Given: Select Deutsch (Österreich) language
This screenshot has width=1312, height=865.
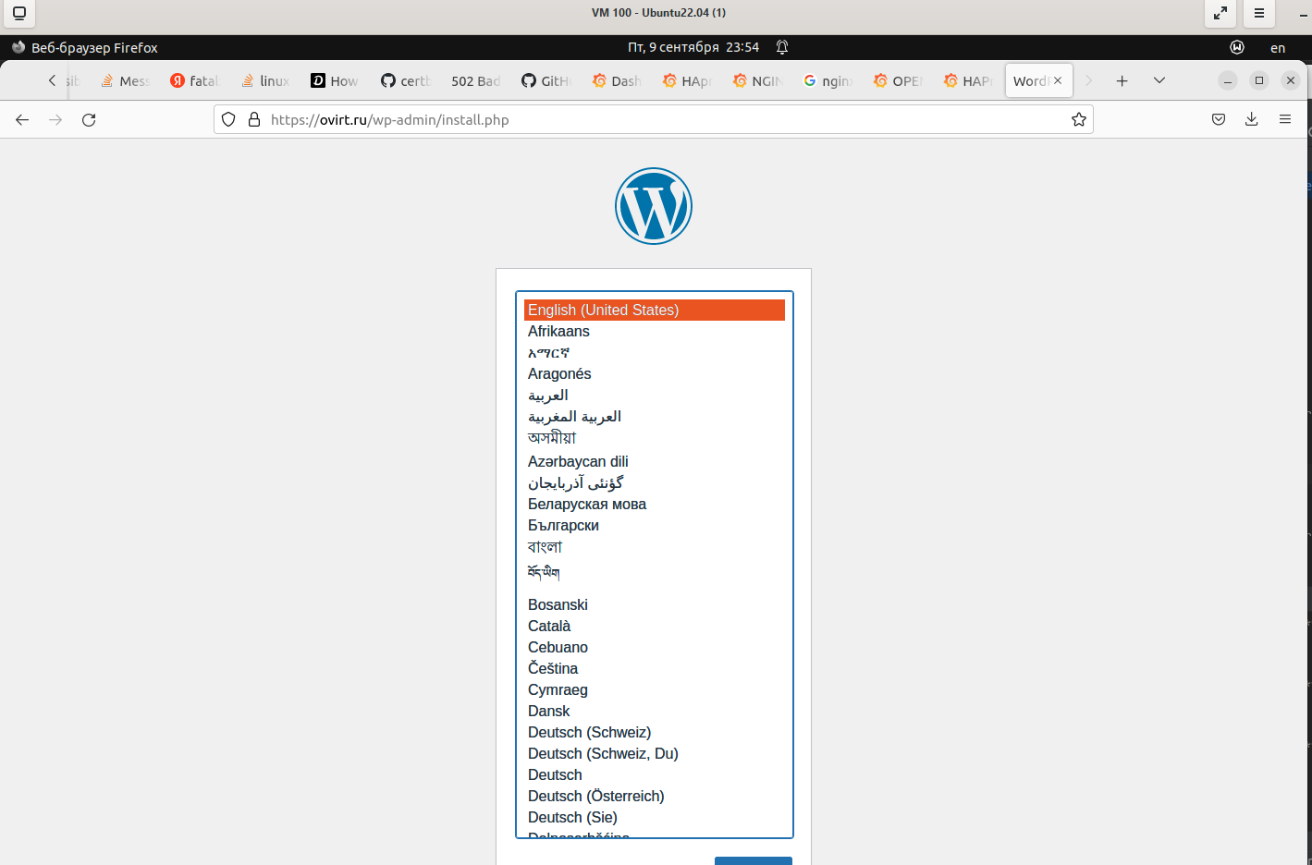Looking at the screenshot, I should (655, 796).
